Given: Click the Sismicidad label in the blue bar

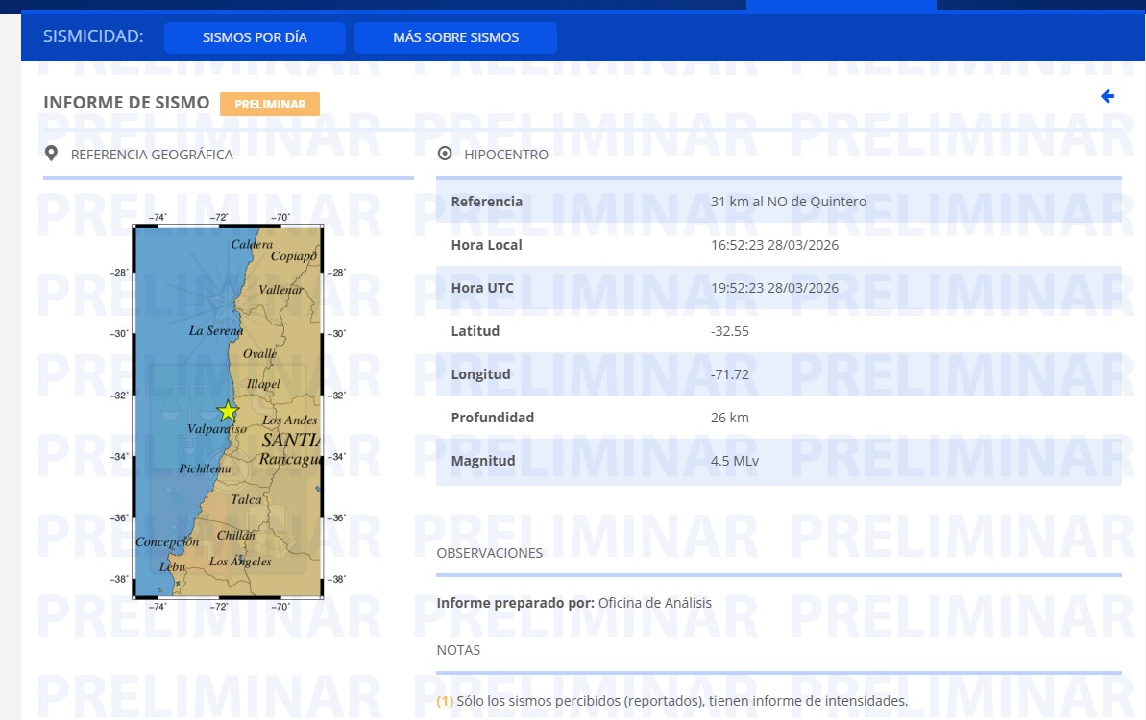Looking at the screenshot, I should pos(93,36).
